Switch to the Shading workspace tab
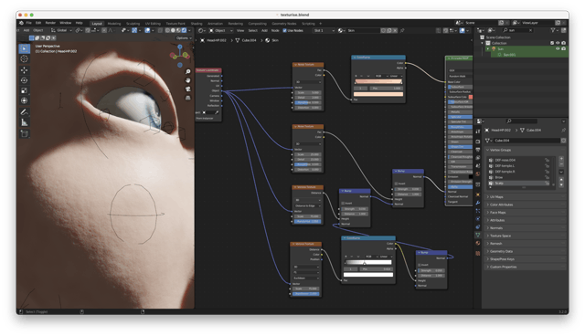This screenshot has width=585, height=336. tap(197, 24)
